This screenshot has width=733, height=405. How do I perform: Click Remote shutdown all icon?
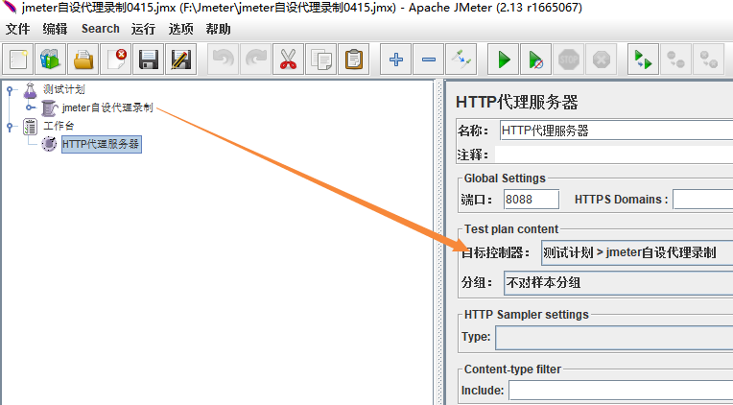pyautogui.click(x=709, y=60)
